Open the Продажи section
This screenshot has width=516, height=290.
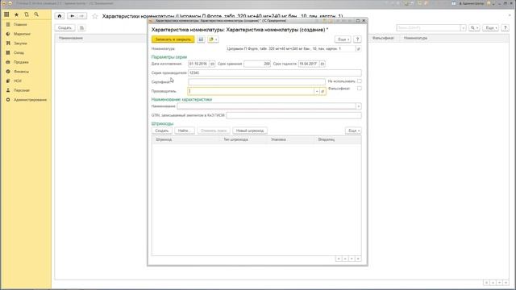(x=21, y=62)
